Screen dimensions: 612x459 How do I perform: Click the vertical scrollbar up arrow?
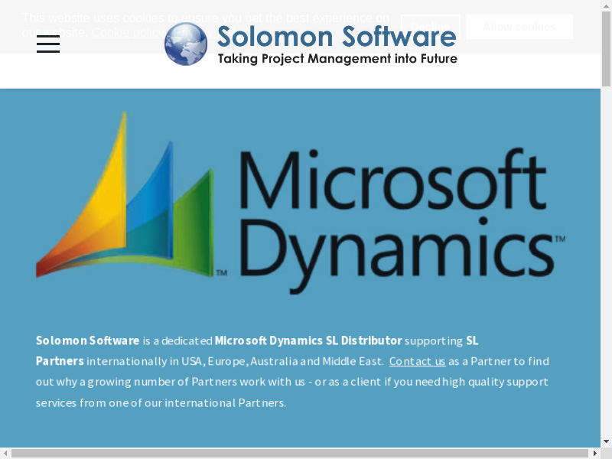606,5
